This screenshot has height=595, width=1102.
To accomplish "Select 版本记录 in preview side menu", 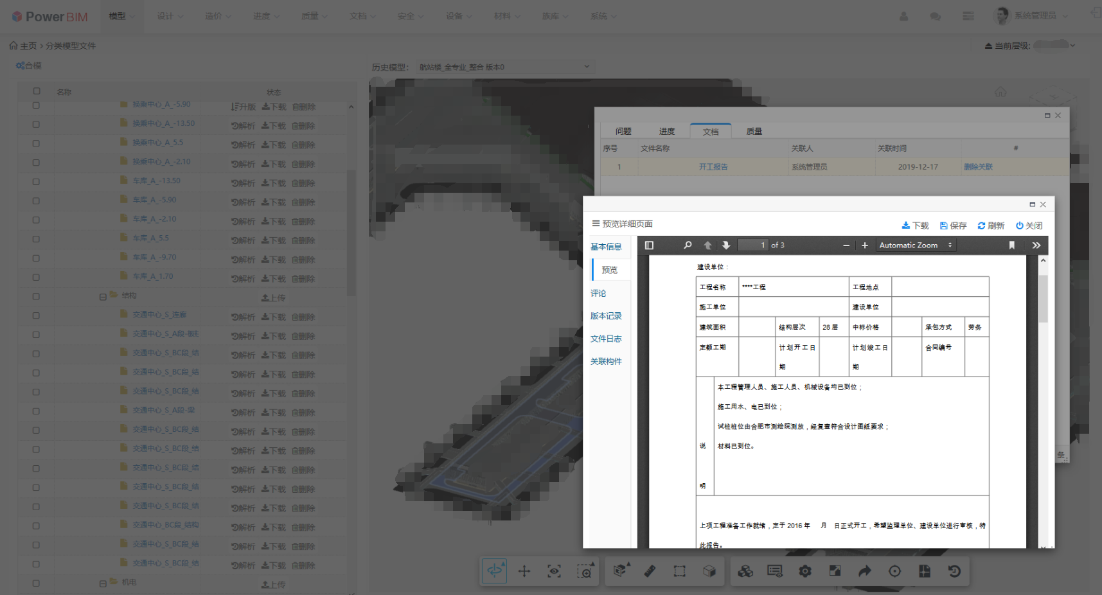I will tap(606, 316).
